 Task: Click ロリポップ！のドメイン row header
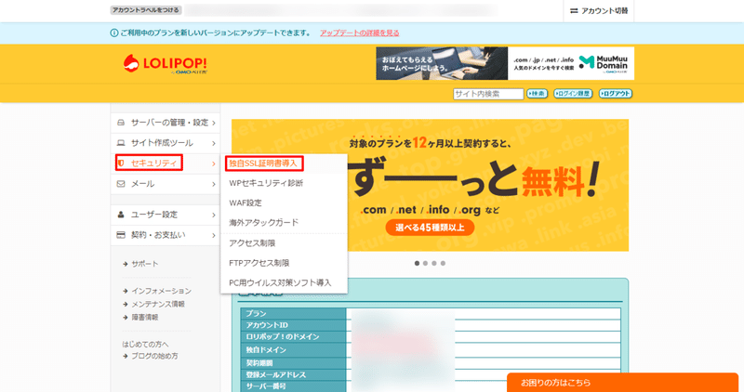[x=293, y=337]
